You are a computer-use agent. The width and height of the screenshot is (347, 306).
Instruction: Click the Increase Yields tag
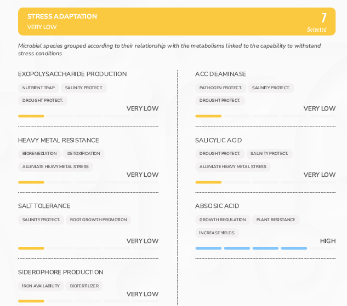(x=217, y=233)
